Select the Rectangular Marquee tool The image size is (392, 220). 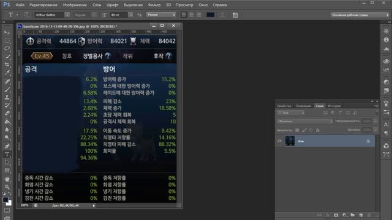pyautogui.click(x=7, y=40)
